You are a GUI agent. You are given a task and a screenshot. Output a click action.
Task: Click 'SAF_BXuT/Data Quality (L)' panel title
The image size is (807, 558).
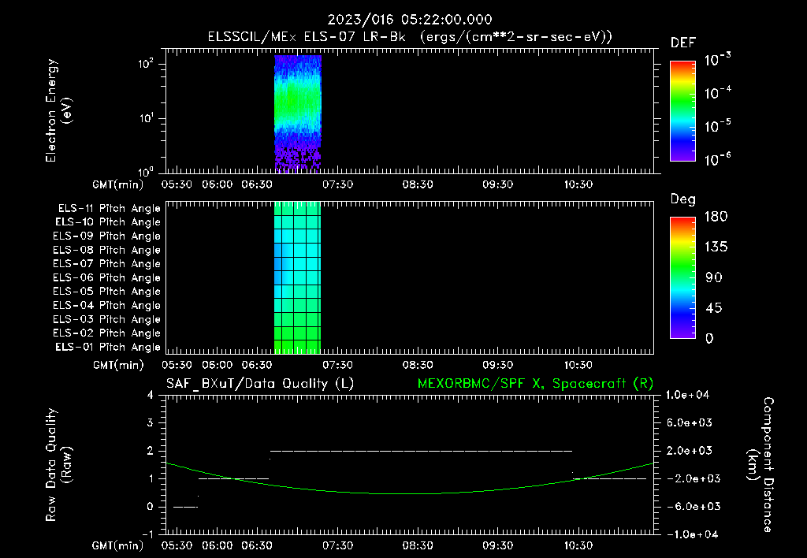260,384
